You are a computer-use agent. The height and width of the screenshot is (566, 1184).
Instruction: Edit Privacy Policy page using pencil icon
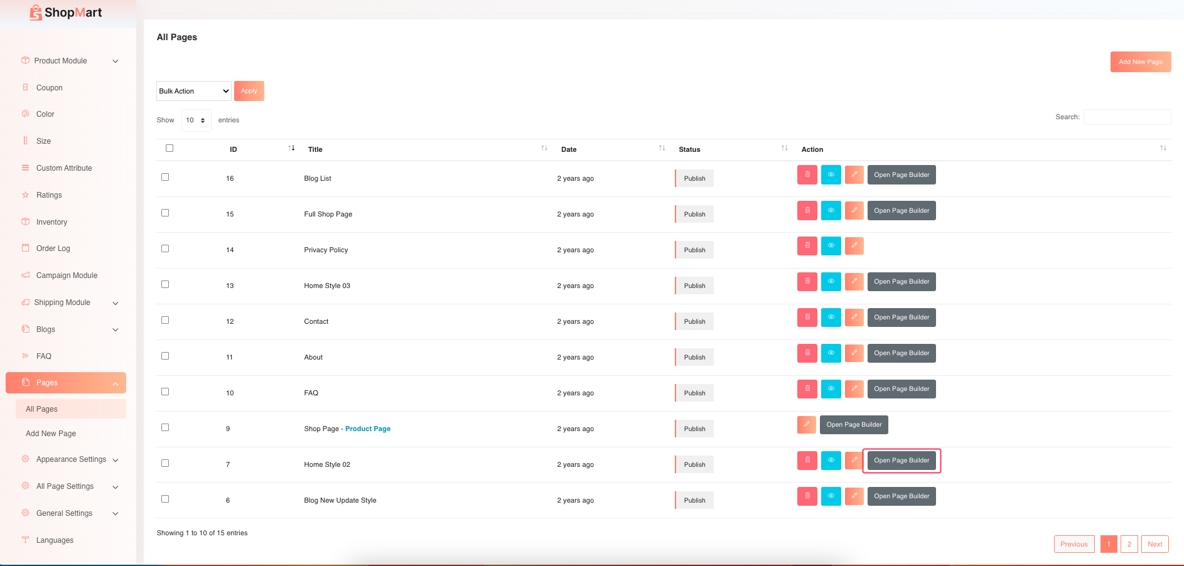click(854, 246)
